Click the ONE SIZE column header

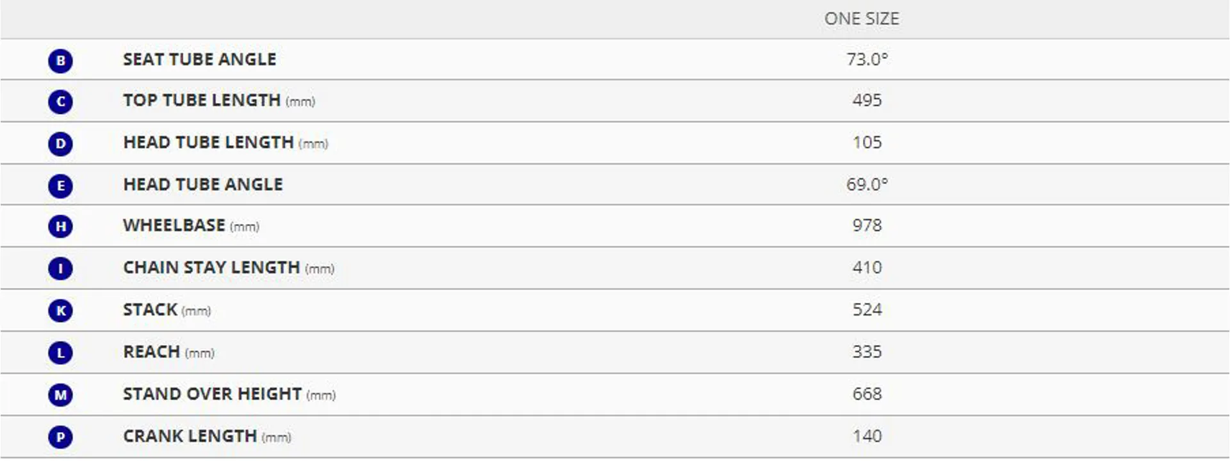[x=862, y=19]
